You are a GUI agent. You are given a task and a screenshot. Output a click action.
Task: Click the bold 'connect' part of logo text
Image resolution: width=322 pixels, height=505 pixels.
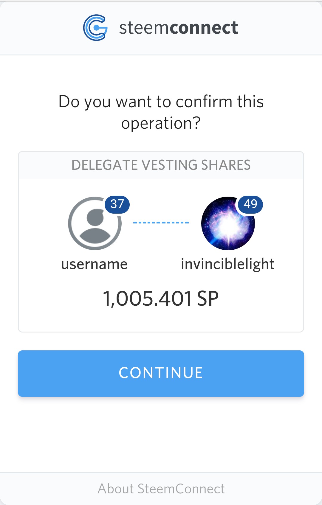(x=204, y=28)
